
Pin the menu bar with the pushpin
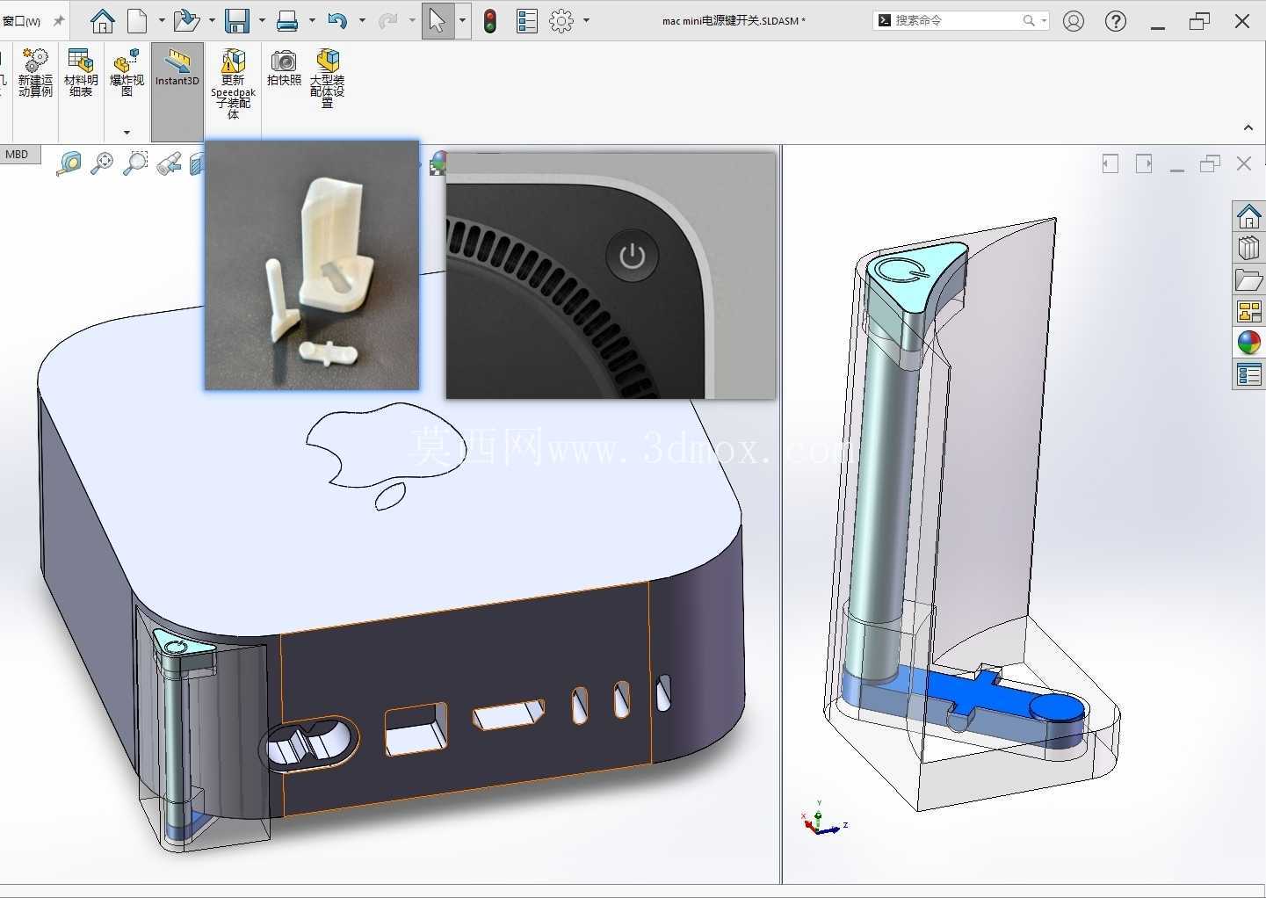click(x=59, y=21)
